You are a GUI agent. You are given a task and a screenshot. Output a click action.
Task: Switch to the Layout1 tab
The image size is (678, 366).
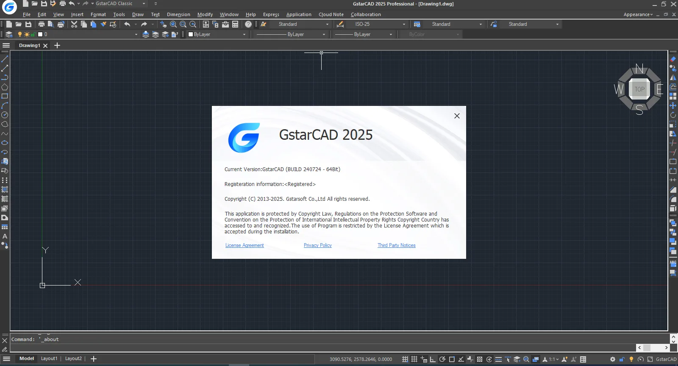click(x=49, y=358)
